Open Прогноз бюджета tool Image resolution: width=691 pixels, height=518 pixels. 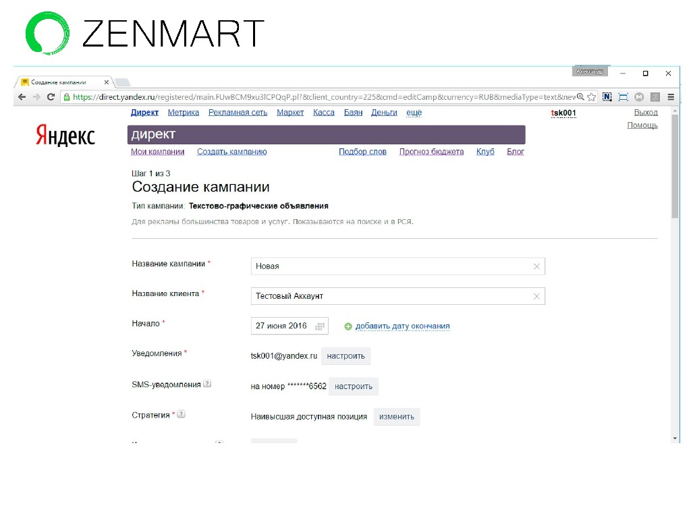click(431, 152)
